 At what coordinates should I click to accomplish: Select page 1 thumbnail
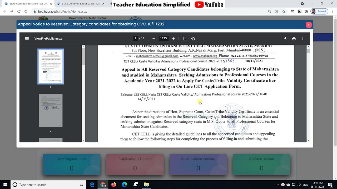pos(51,66)
